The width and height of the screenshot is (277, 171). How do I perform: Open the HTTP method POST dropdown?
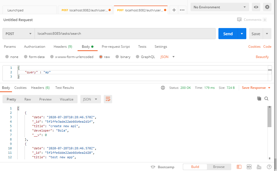coord(18,34)
